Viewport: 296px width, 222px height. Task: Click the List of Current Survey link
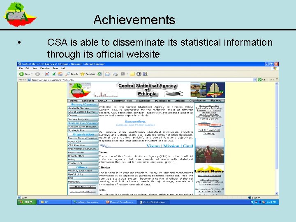(x=83, y=112)
